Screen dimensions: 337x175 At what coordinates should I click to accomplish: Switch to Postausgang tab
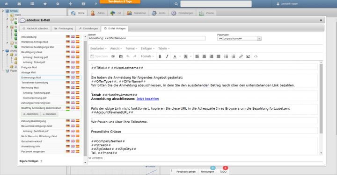(64, 28)
